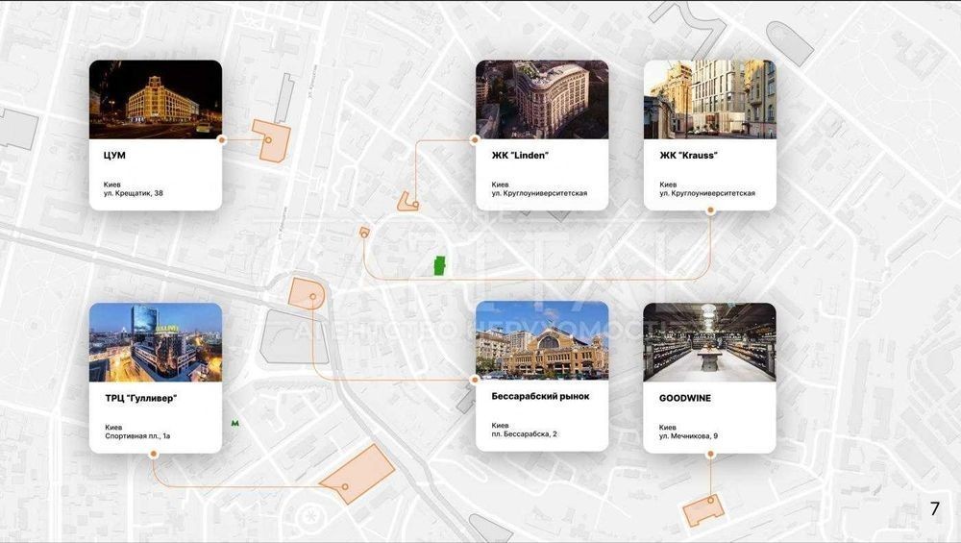Screen dimensions: 961x543
Task: Click connector dot on Linden card edge
Action: [475, 140]
